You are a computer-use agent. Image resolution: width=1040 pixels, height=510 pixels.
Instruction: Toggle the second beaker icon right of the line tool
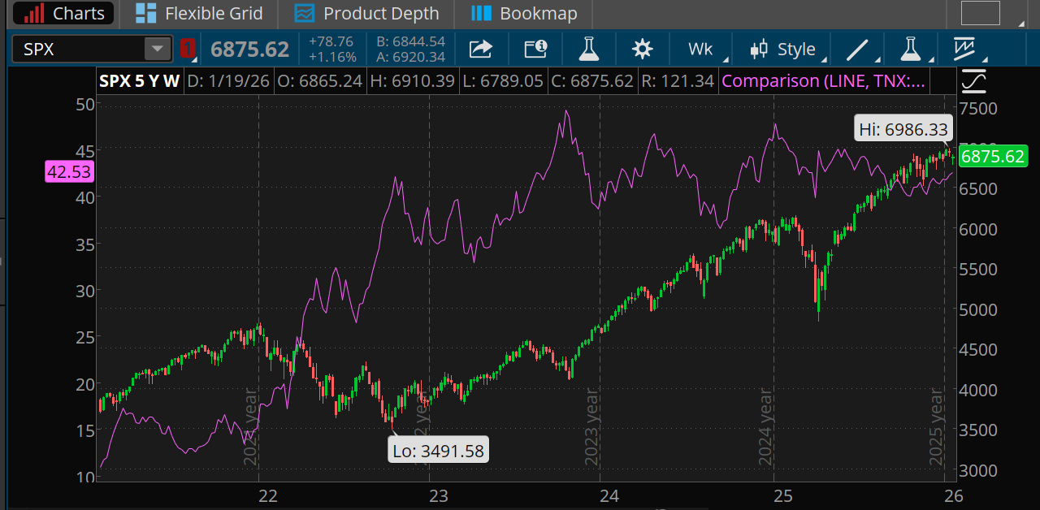(x=912, y=49)
